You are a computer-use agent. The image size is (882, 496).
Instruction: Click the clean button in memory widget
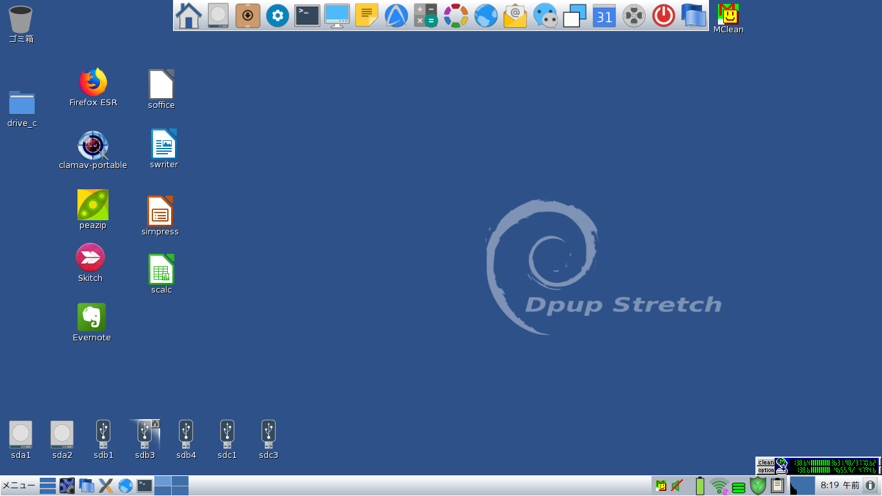(x=766, y=462)
